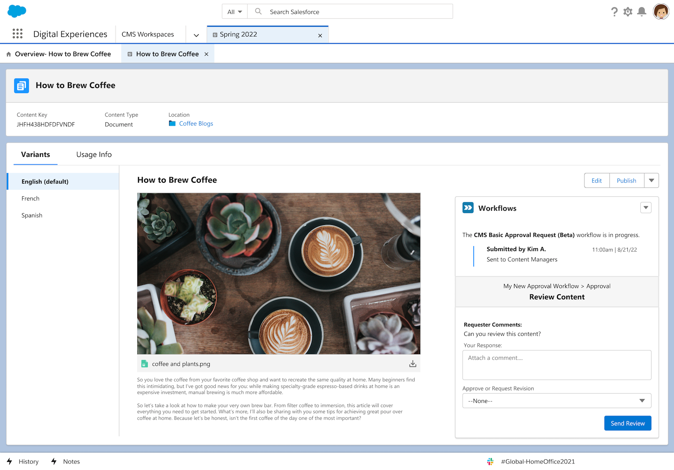Click the Attach a comment text box

(x=557, y=365)
